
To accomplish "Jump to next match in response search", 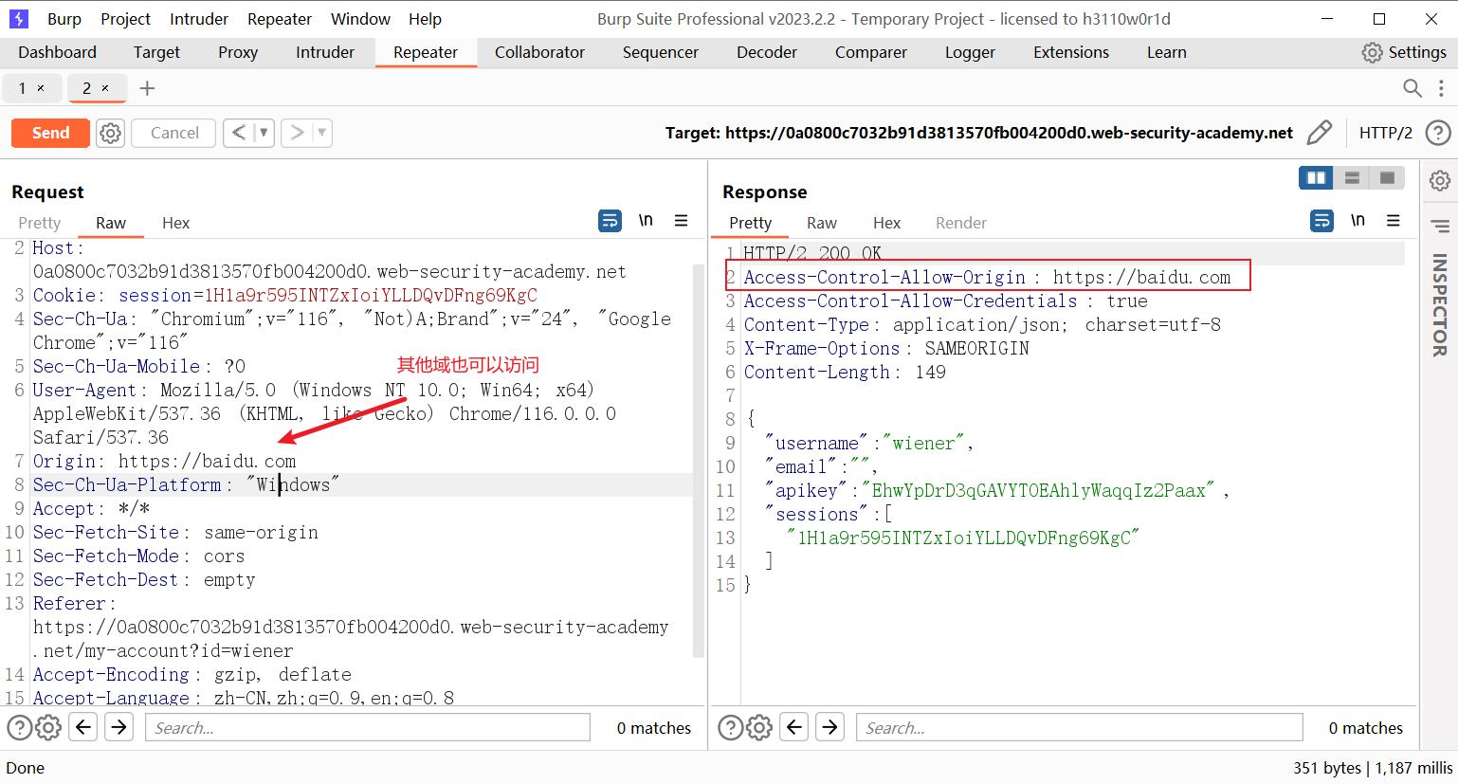I will pos(829,727).
